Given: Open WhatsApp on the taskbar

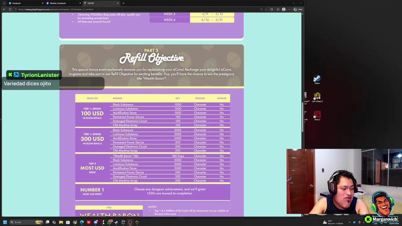Looking at the screenshot, I should coord(110,222).
